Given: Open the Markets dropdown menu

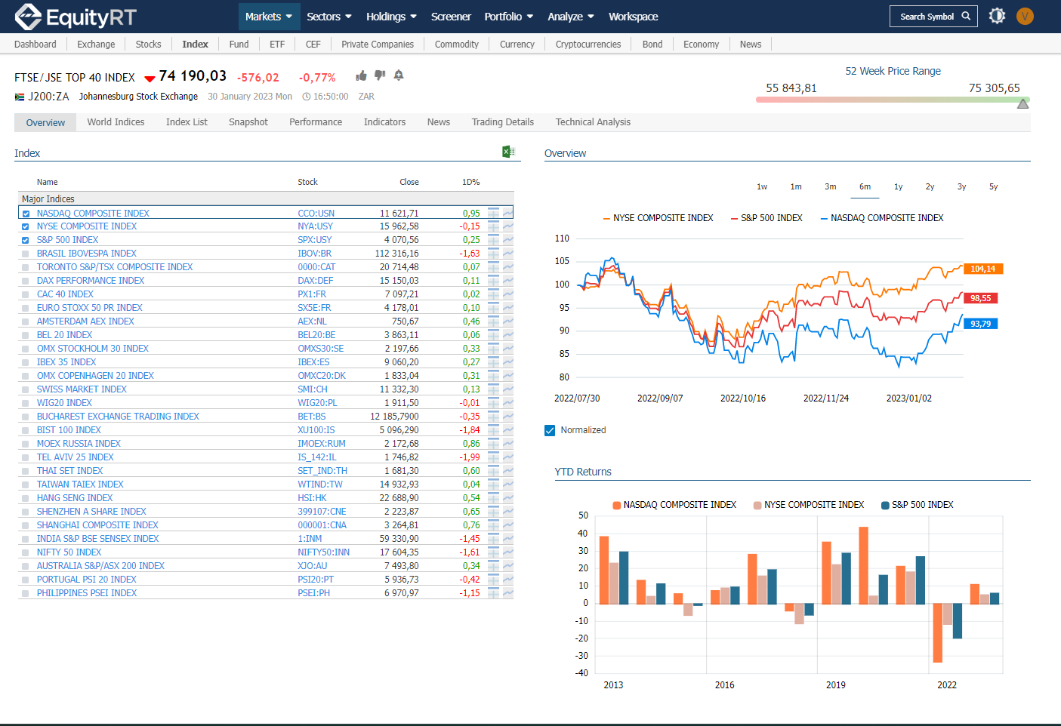Looking at the screenshot, I should coord(268,17).
